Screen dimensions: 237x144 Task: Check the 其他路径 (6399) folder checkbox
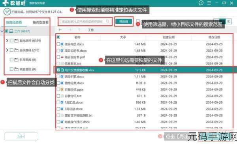[x=11, y=41]
